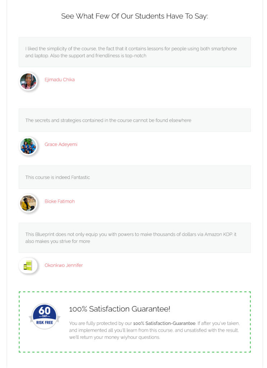Click Grace Adeyemi's group photo avatar
This screenshot has height=368, width=267.
click(28, 146)
